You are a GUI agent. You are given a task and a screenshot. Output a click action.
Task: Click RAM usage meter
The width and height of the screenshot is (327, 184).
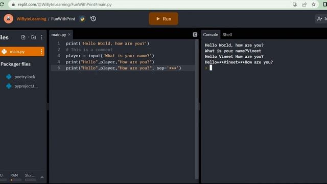15,177
